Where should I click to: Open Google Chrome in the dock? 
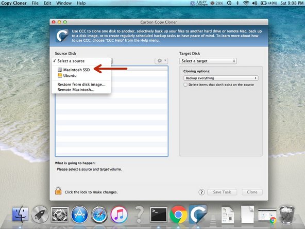tap(178, 215)
